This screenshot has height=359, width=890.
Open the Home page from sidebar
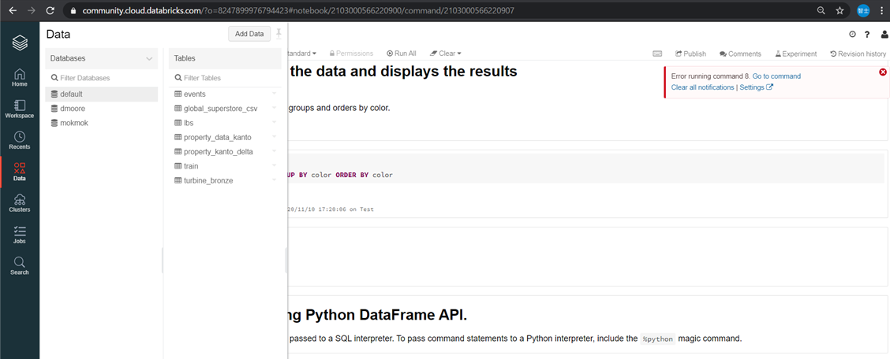(20, 77)
